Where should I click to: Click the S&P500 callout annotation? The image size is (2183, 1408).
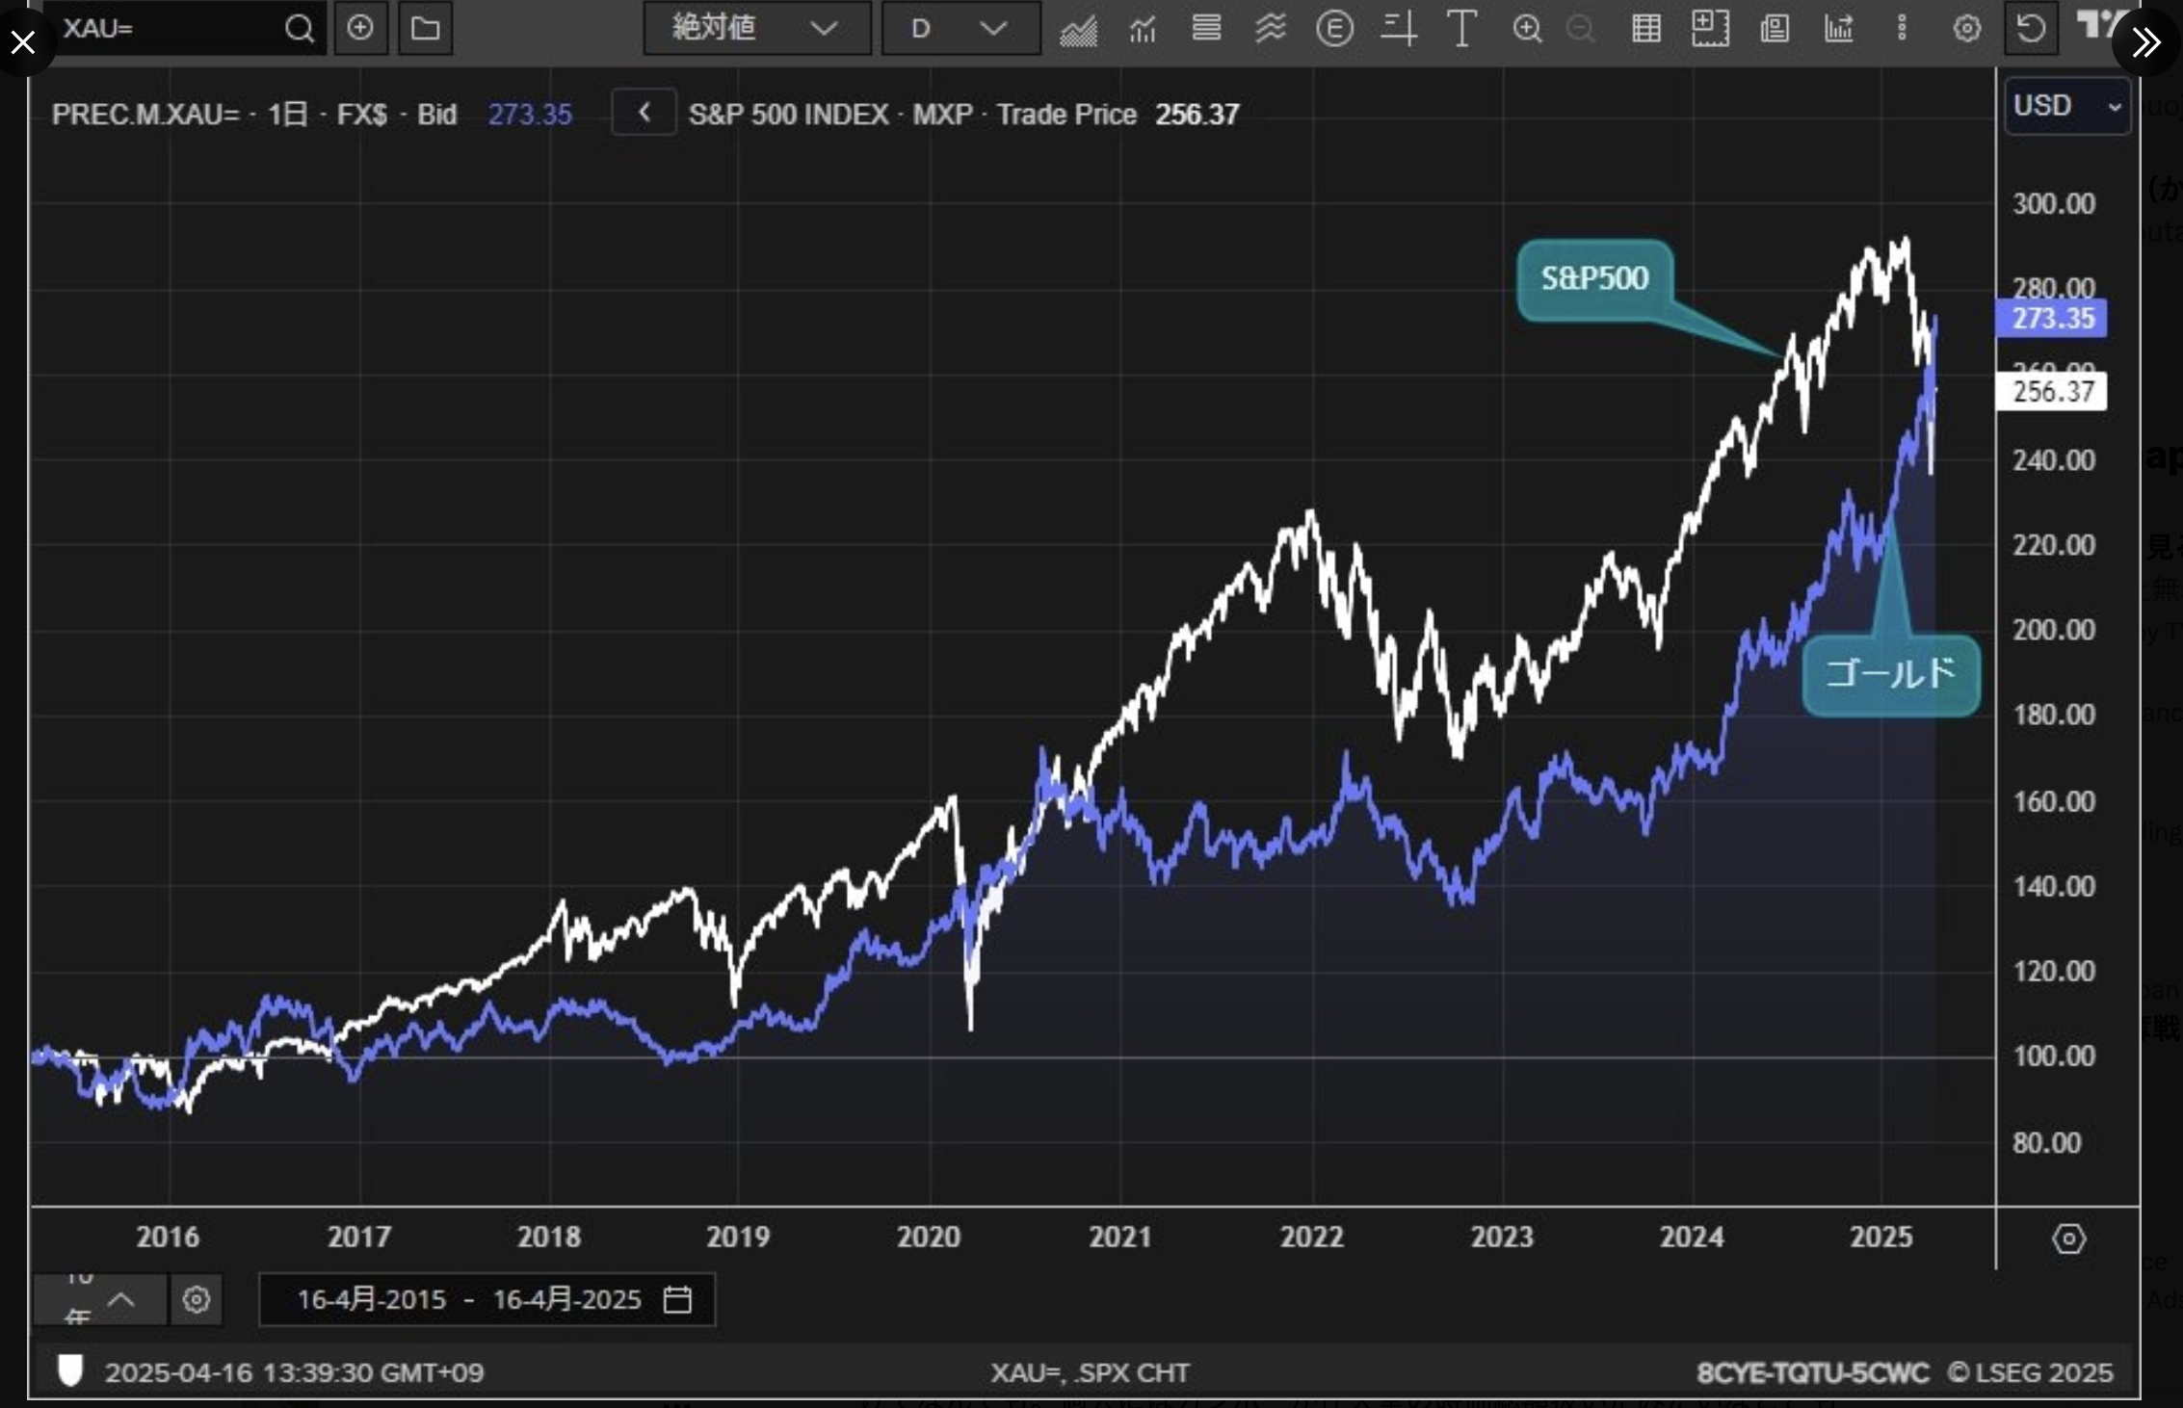(1594, 278)
